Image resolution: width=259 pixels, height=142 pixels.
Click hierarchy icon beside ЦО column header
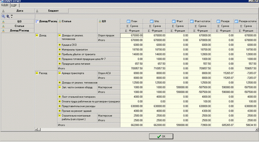coord(100,21)
